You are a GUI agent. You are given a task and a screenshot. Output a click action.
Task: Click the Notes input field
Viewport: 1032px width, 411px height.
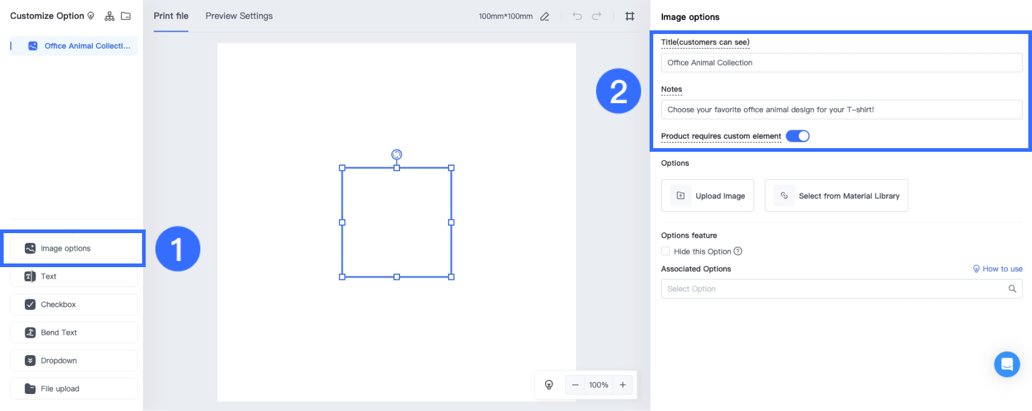[841, 110]
